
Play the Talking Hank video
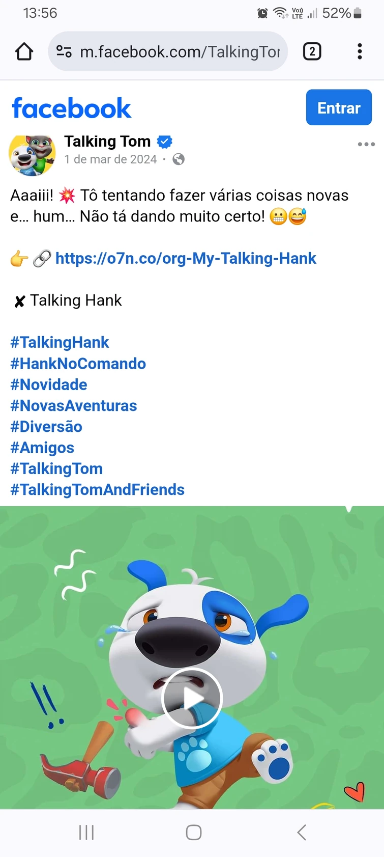click(192, 698)
